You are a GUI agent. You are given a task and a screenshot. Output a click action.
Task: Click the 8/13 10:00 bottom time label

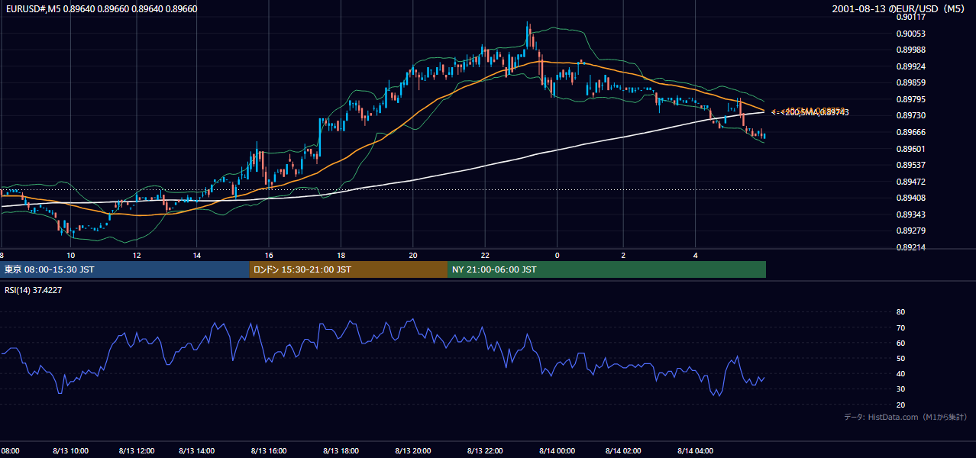(x=70, y=451)
